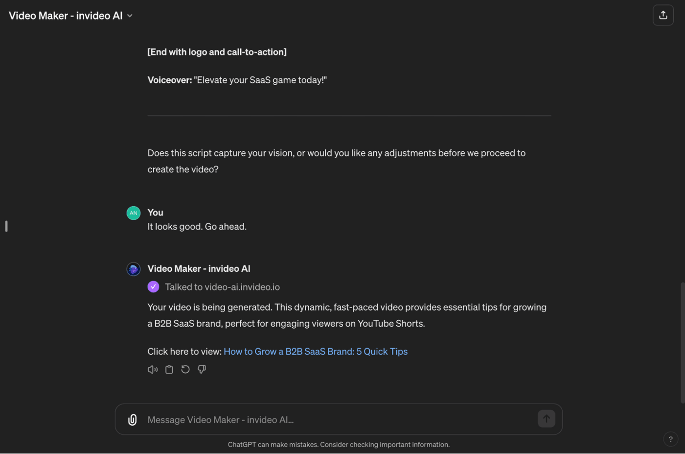Click your green AN profile avatar
This screenshot has width=685, height=454.
pos(133,213)
